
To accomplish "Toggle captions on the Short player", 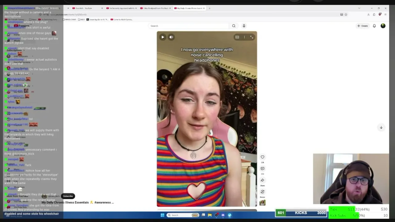I will coord(237,37).
